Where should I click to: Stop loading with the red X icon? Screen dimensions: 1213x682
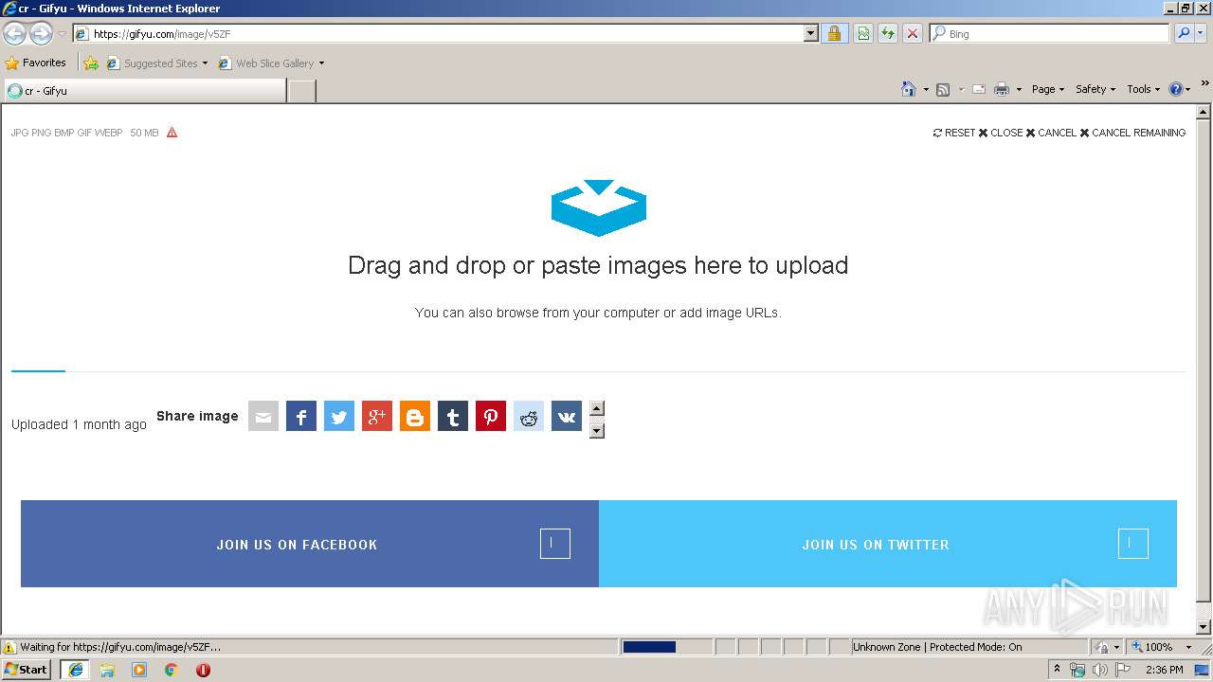(x=913, y=33)
